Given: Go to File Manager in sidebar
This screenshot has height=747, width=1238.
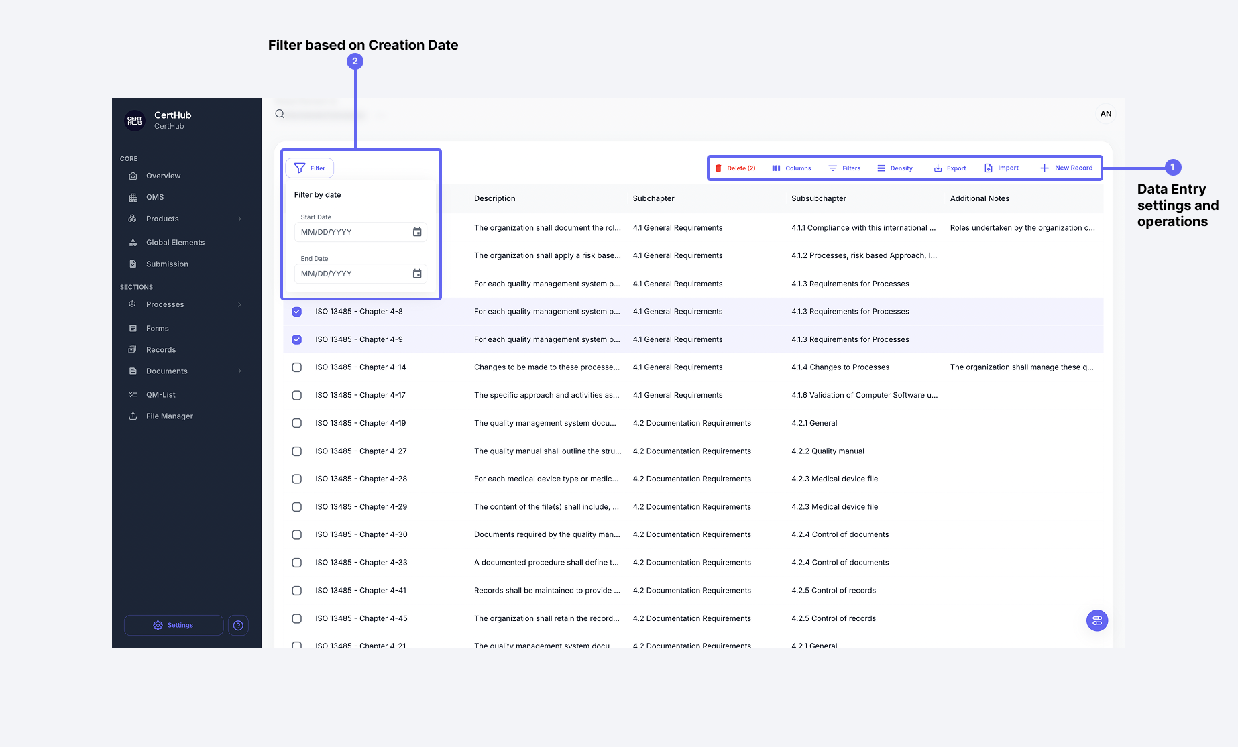Looking at the screenshot, I should pyautogui.click(x=169, y=416).
